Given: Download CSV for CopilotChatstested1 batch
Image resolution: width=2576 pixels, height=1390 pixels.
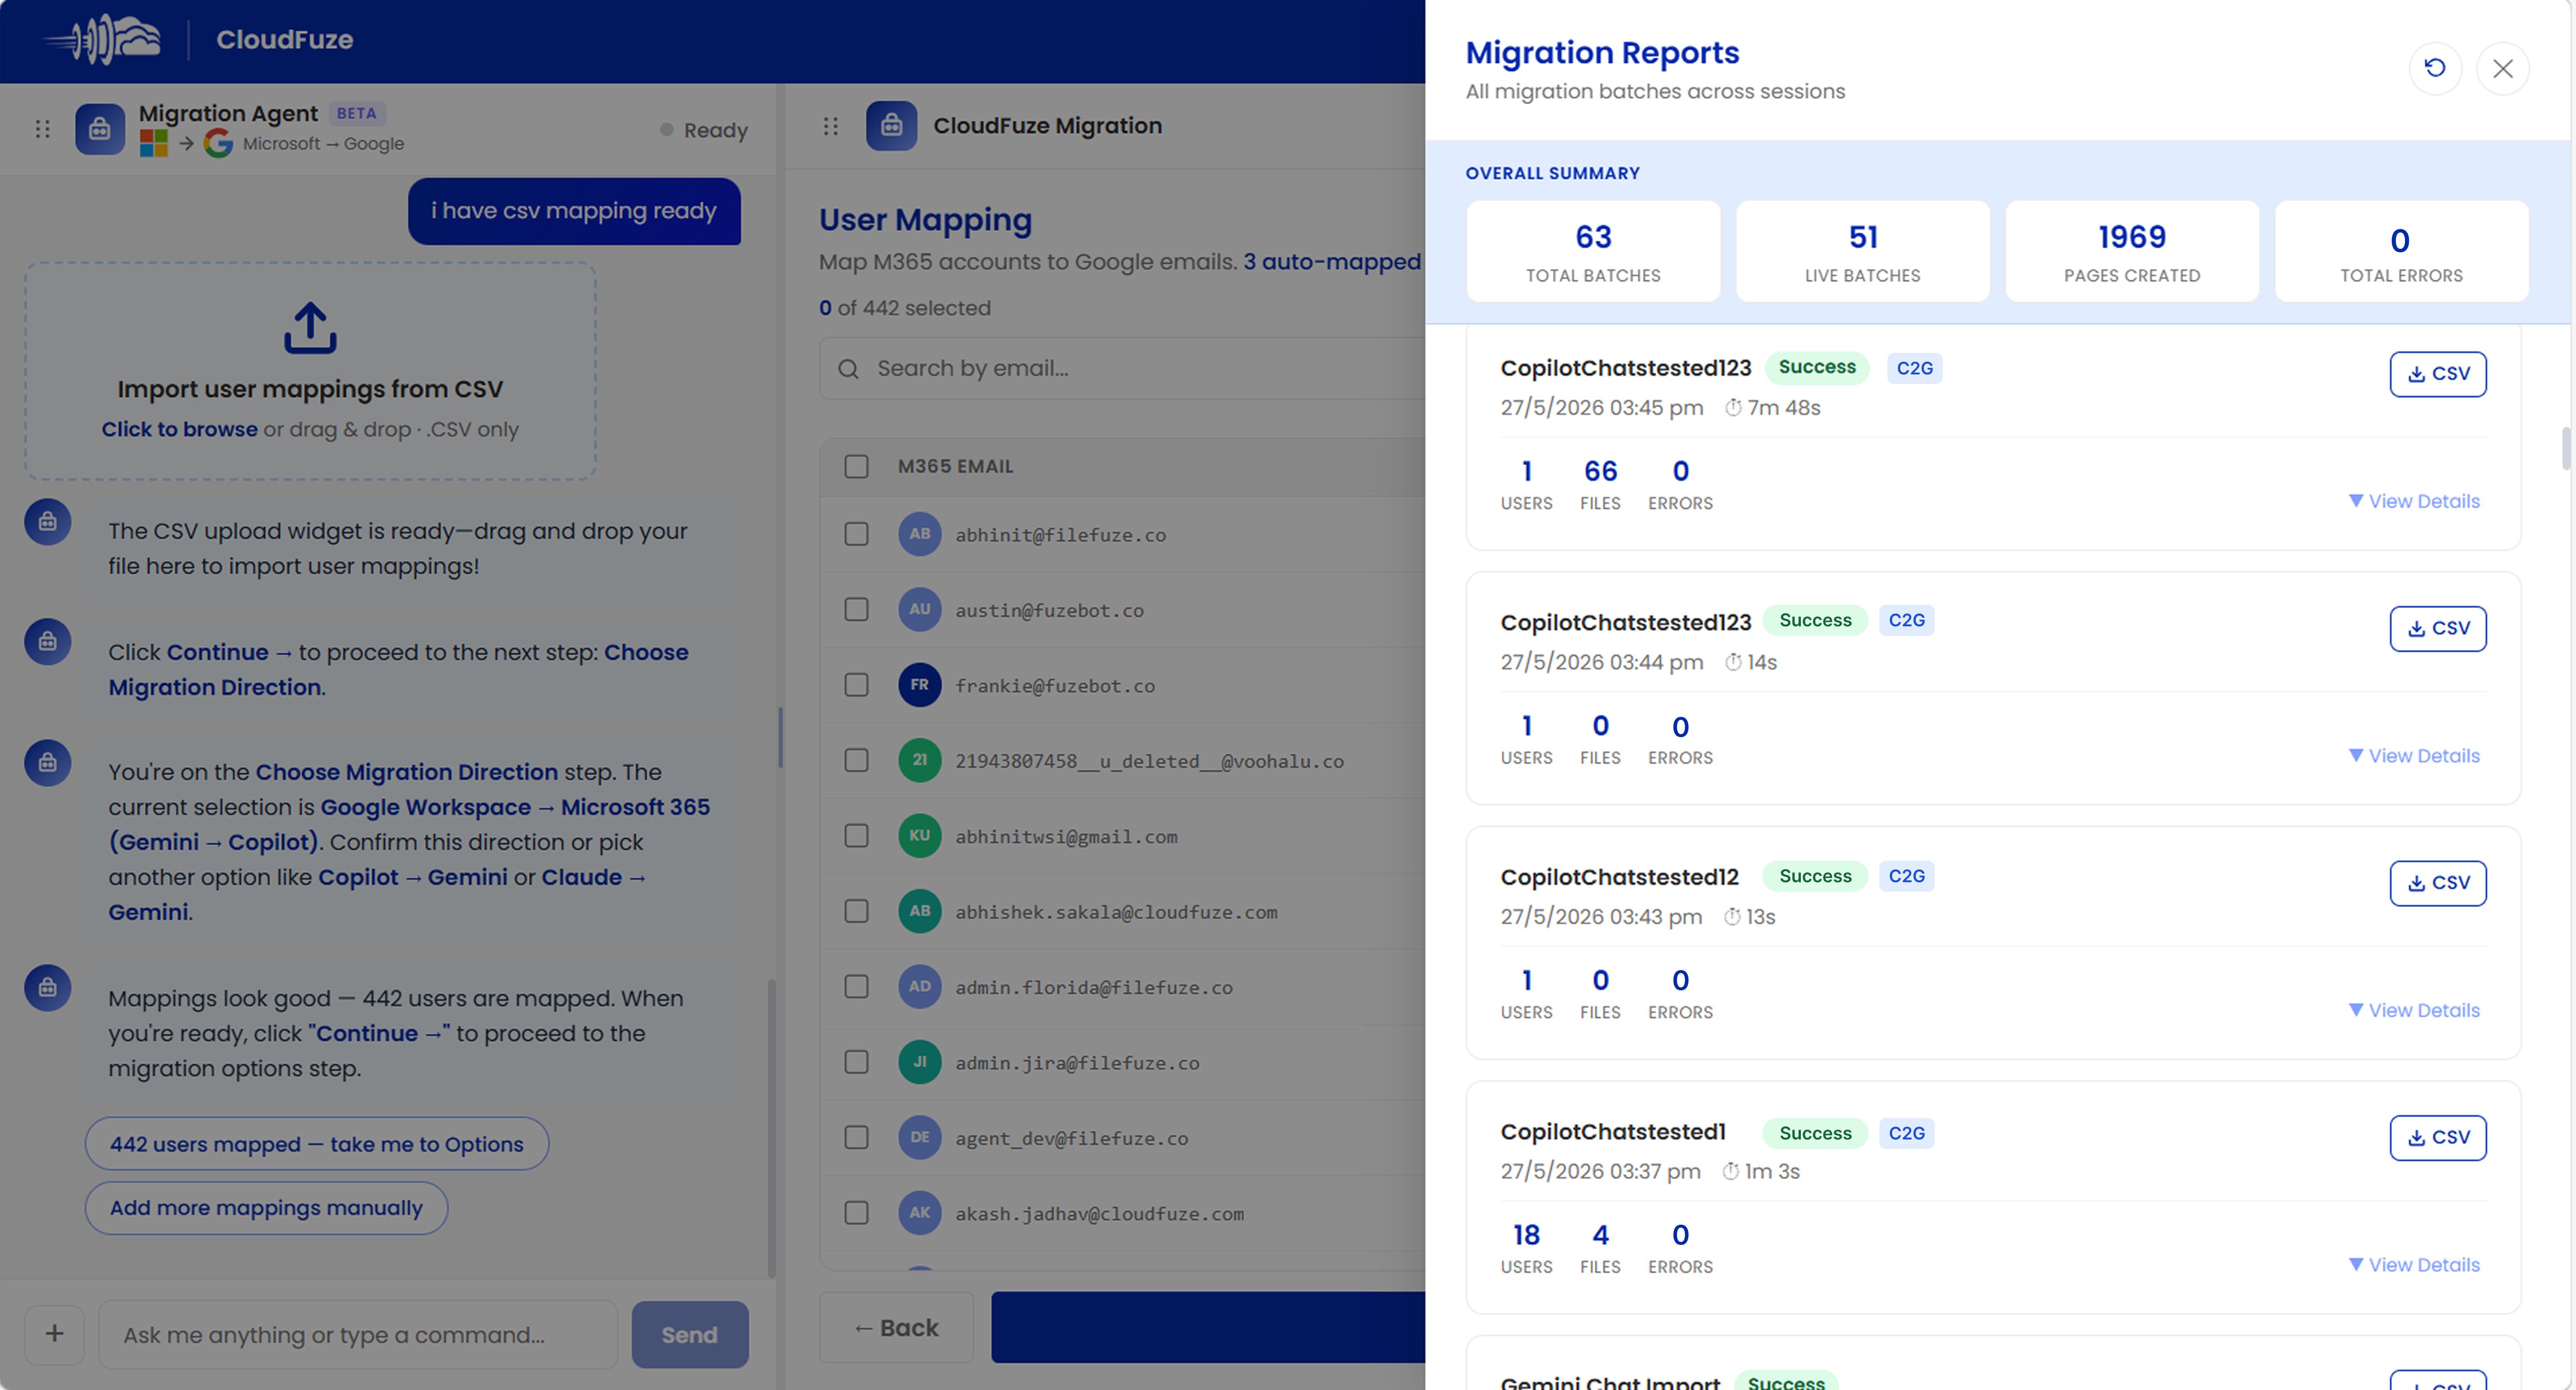Looking at the screenshot, I should point(2438,1138).
